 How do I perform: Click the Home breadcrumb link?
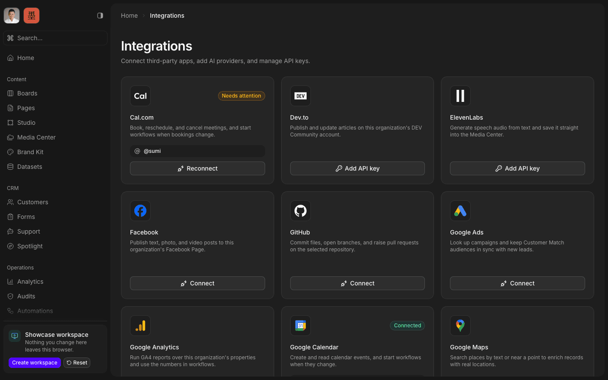point(129,16)
